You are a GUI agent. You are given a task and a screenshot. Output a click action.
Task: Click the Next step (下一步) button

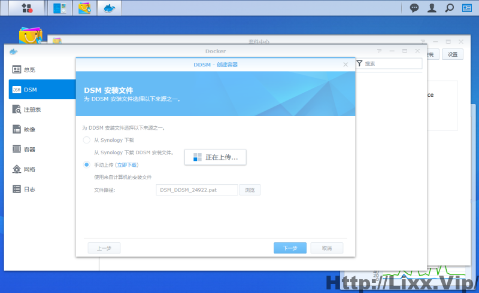point(290,248)
